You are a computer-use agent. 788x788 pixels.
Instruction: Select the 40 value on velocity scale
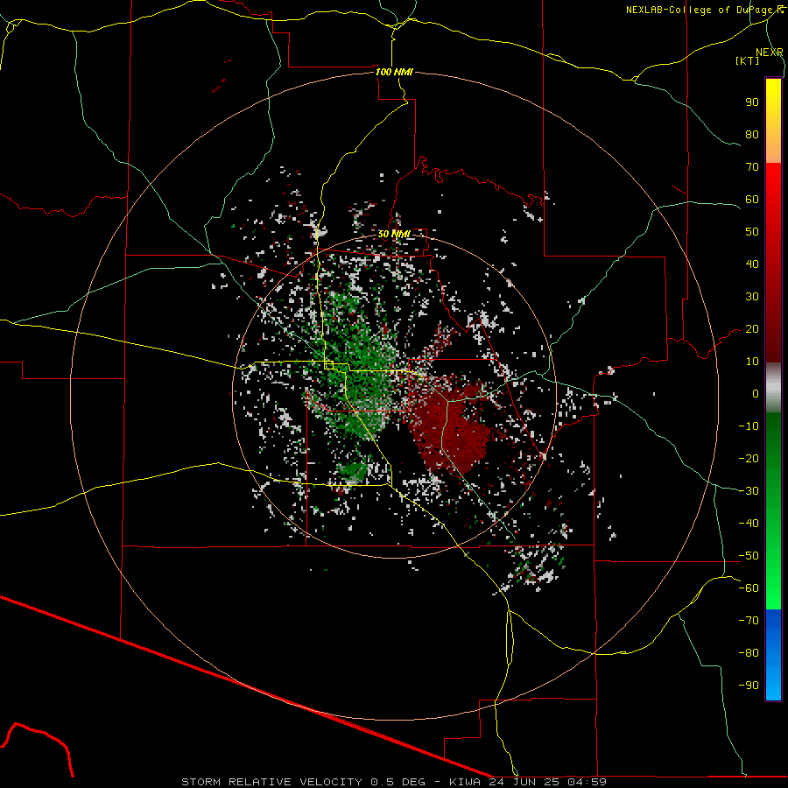coord(752,264)
